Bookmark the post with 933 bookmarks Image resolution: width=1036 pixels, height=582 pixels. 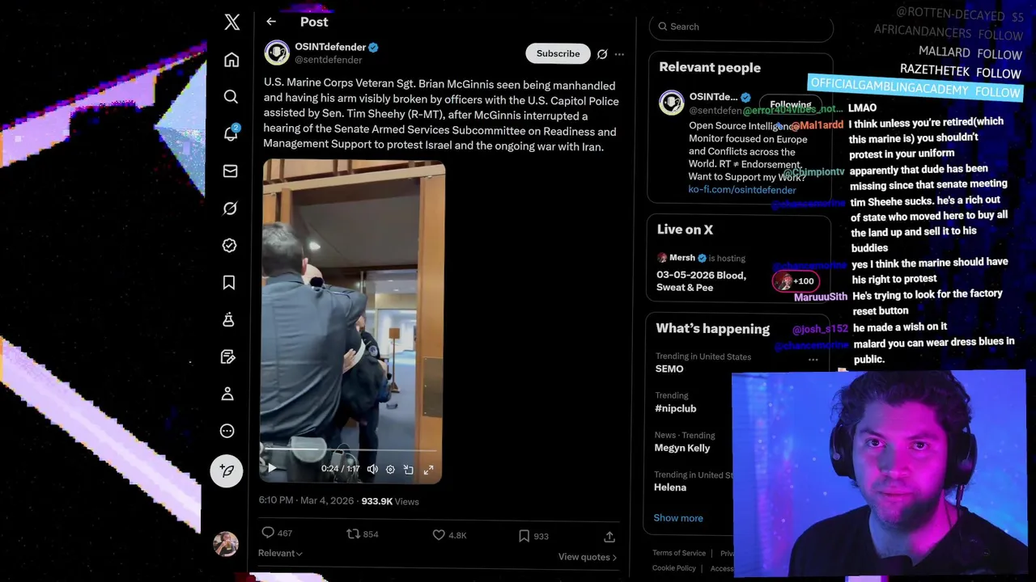tap(533, 536)
